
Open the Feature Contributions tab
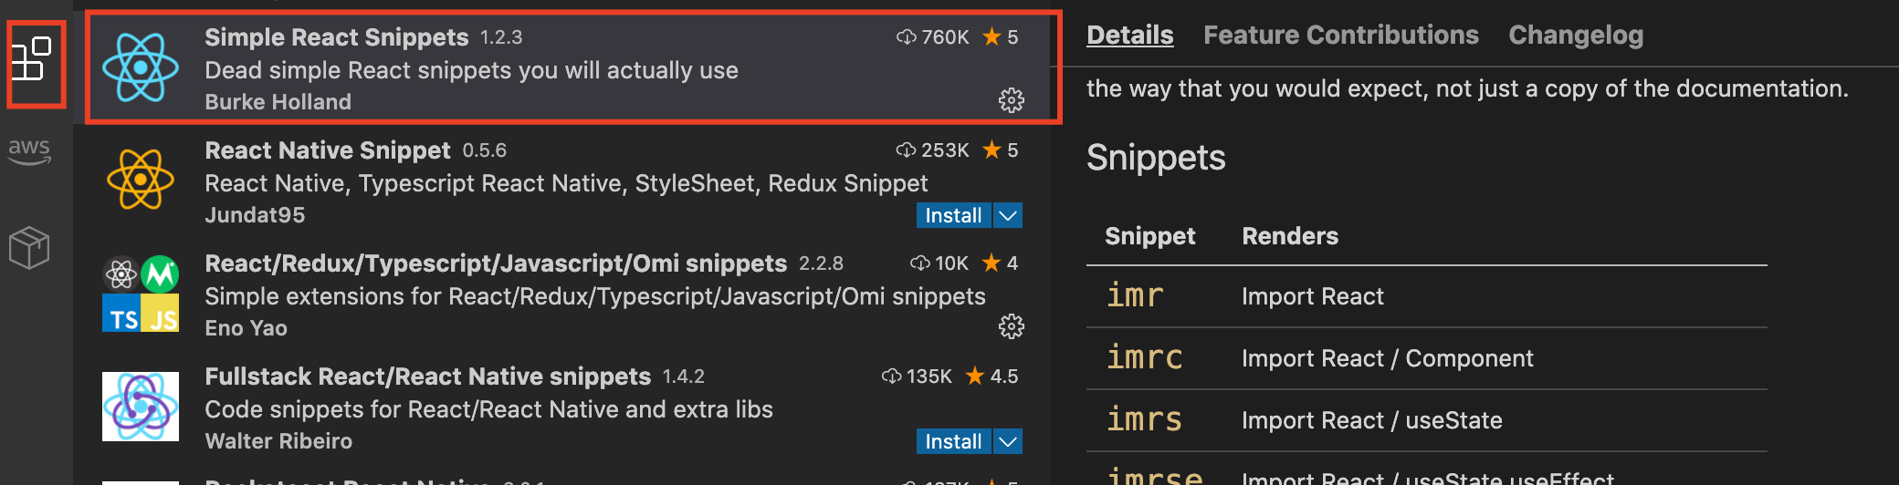point(1340,36)
